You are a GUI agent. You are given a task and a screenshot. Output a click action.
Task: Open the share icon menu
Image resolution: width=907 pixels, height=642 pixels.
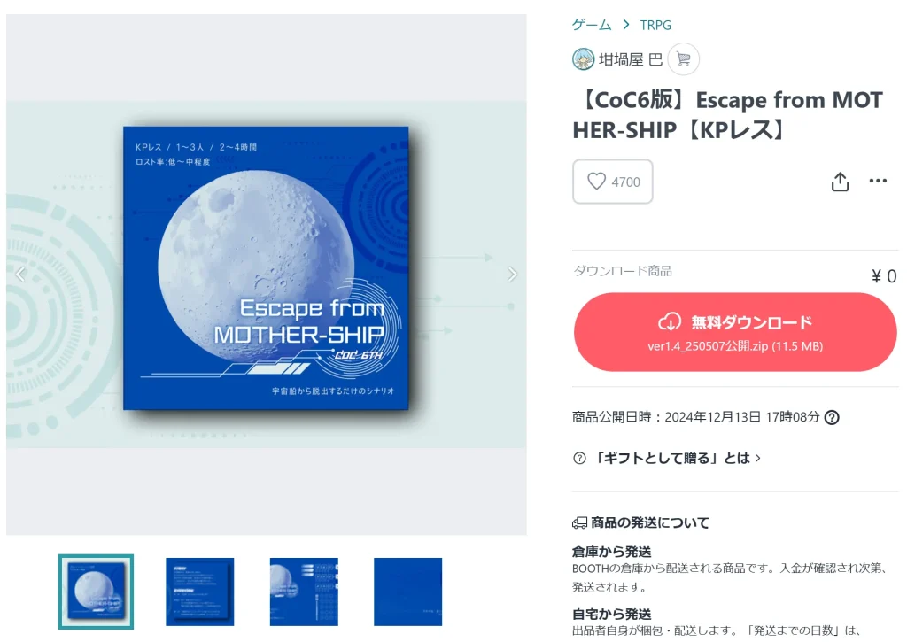[840, 182]
